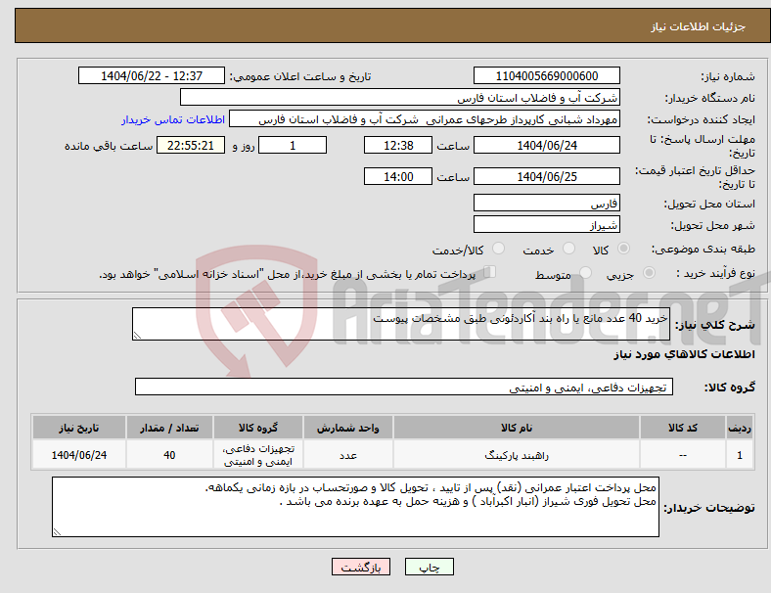Click the جزئیات اطلاعات نیاز header title

point(699,26)
